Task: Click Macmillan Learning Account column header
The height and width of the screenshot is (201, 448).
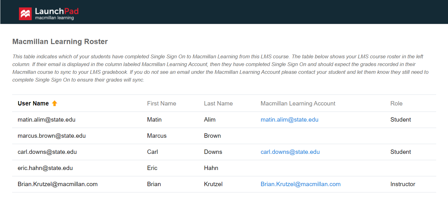Action: click(x=298, y=104)
